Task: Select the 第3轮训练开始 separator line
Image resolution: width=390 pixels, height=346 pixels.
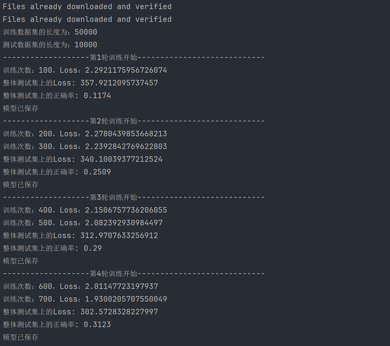Action: (134, 197)
